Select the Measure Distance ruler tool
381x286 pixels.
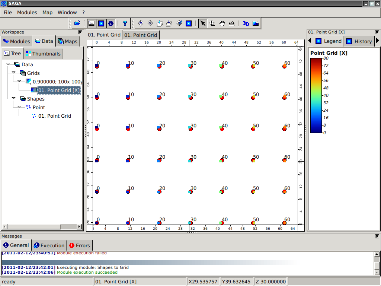click(232, 23)
